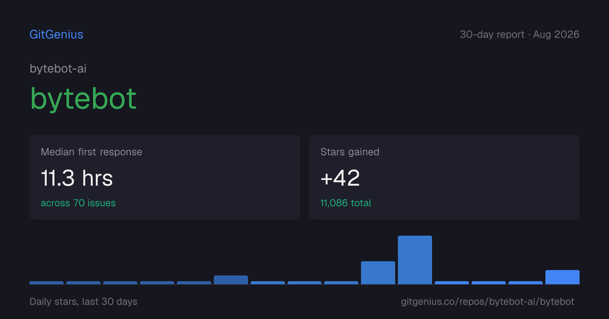Click the 11.3 hrs value
Screen dimensions: 609x319
(x=77, y=178)
